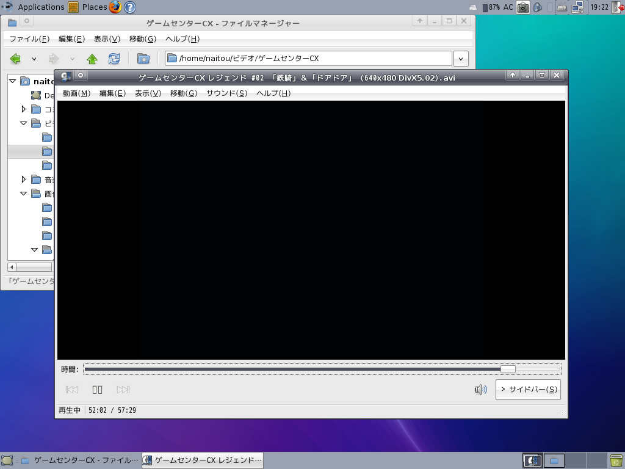Skip to previous chapter or movie
The height and width of the screenshot is (469, 625).
pyautogui.click(x=72, y=390)
